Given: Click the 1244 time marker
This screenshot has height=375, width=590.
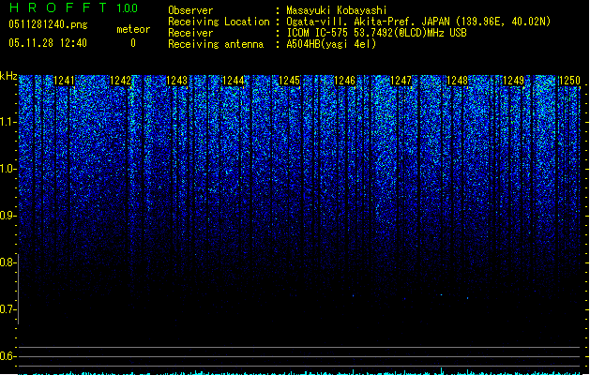Looking at the screenshot, I should point(234,81).
